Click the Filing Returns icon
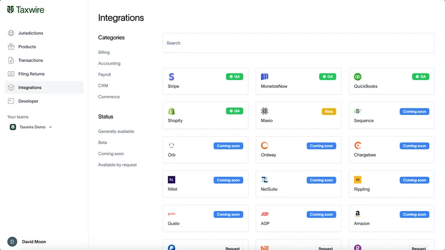 point(11,74)
